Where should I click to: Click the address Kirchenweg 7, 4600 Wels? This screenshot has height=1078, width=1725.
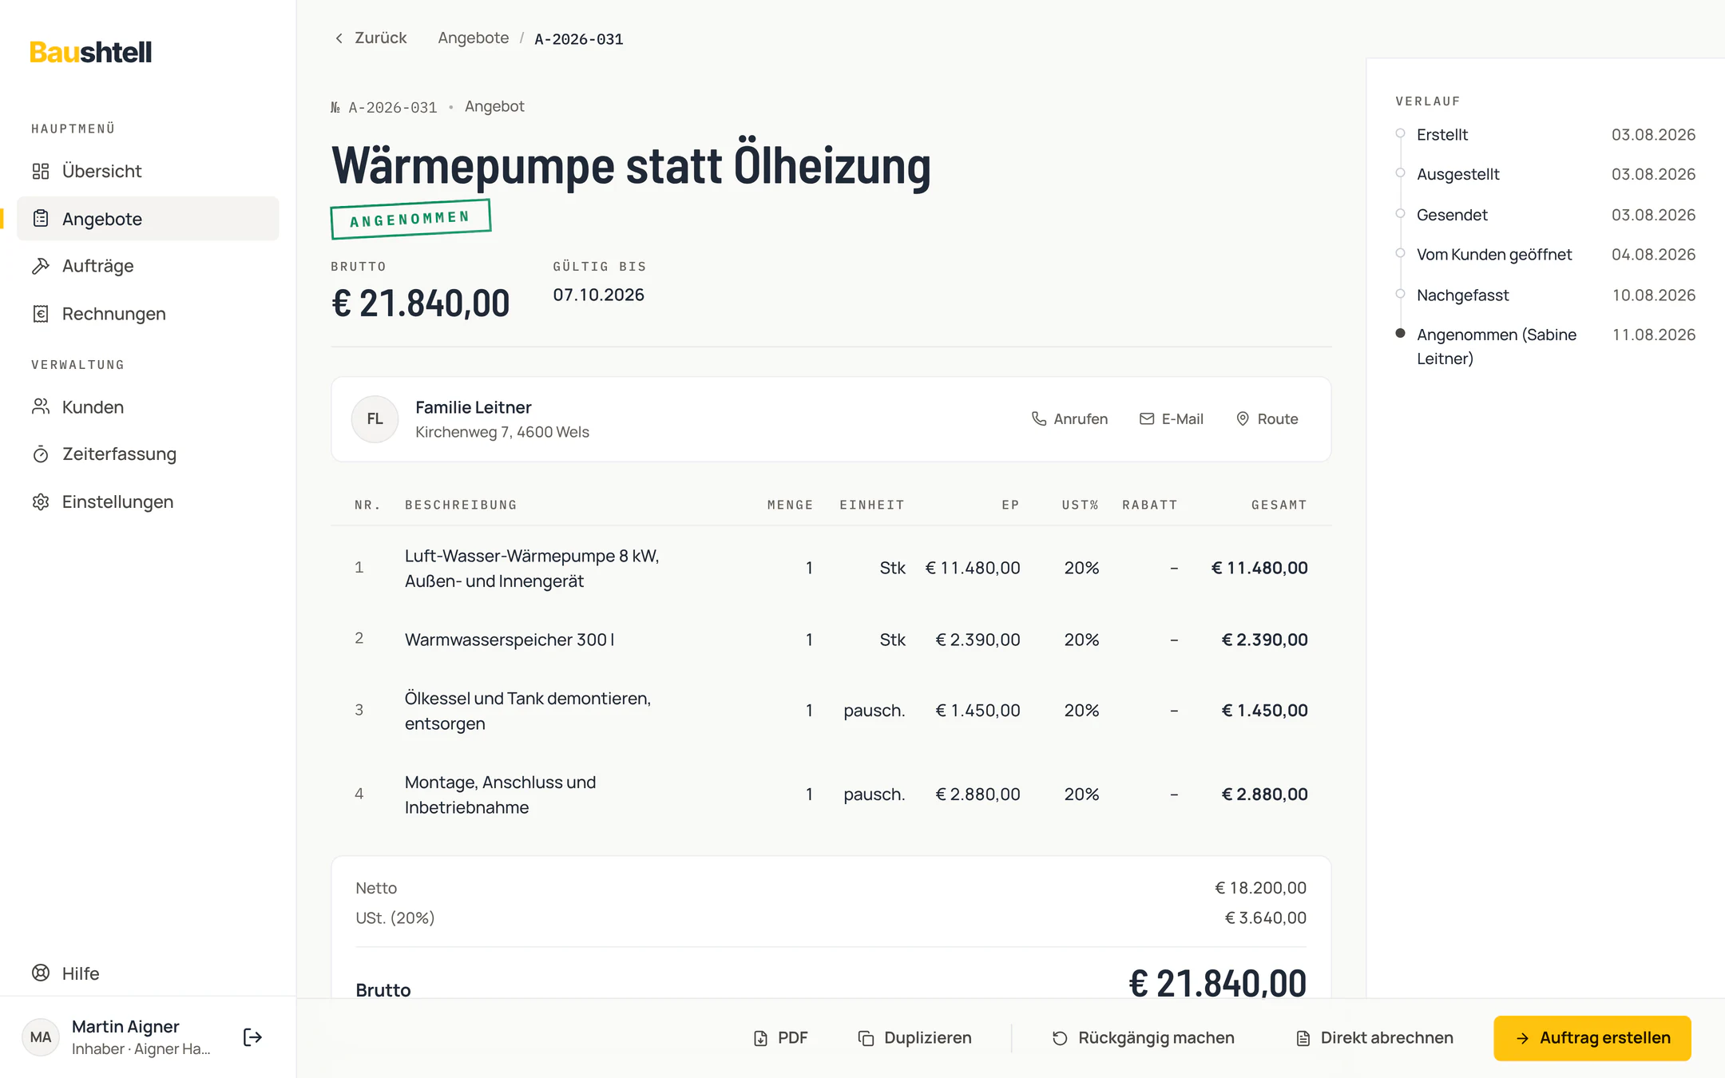(502, 432)
